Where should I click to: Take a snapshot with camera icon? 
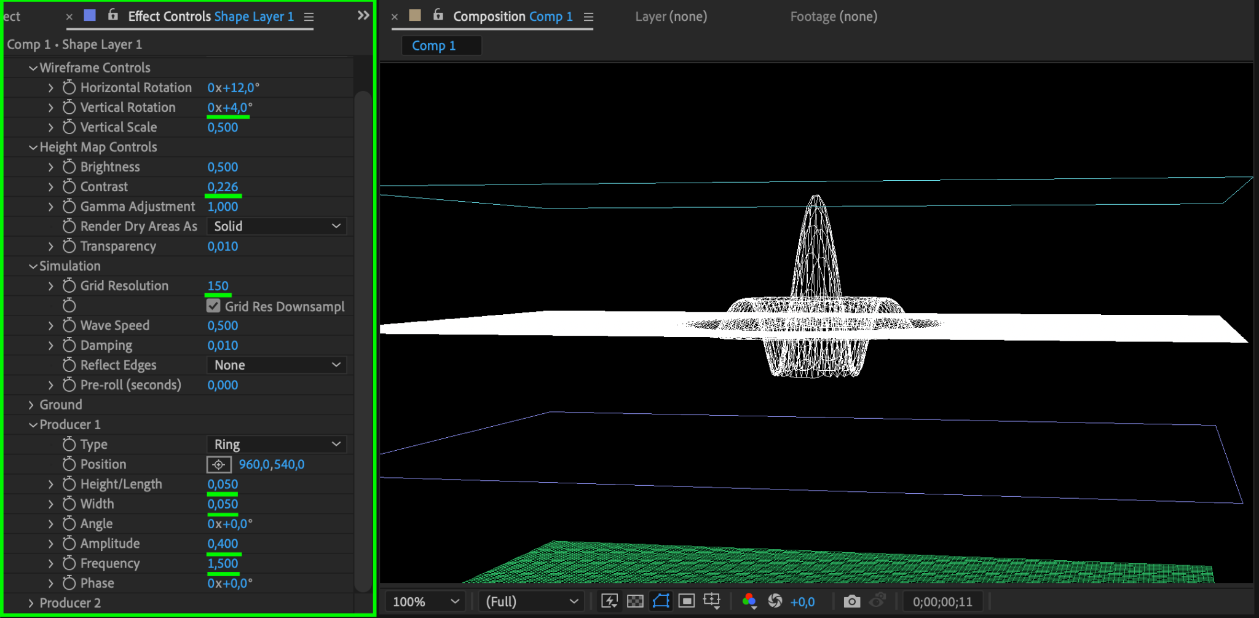tap(851, 601)
